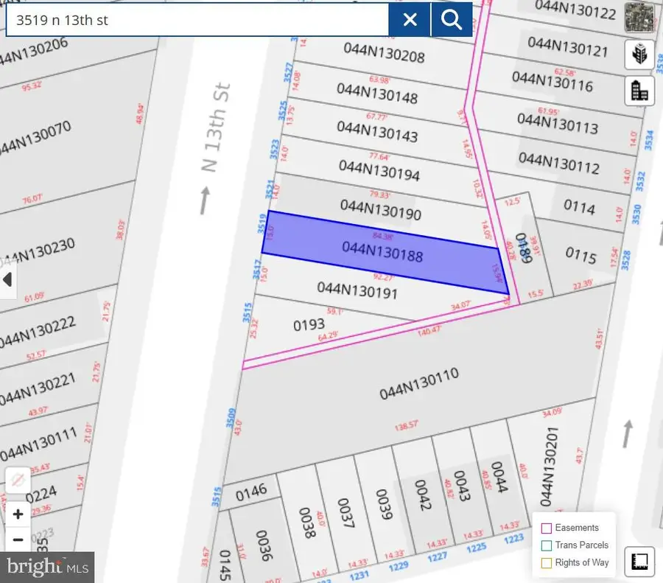This screenshot has width=663, height=583.
Task: Click parcel 044N130191 below the selection
Action: click(x=357, y=290)
